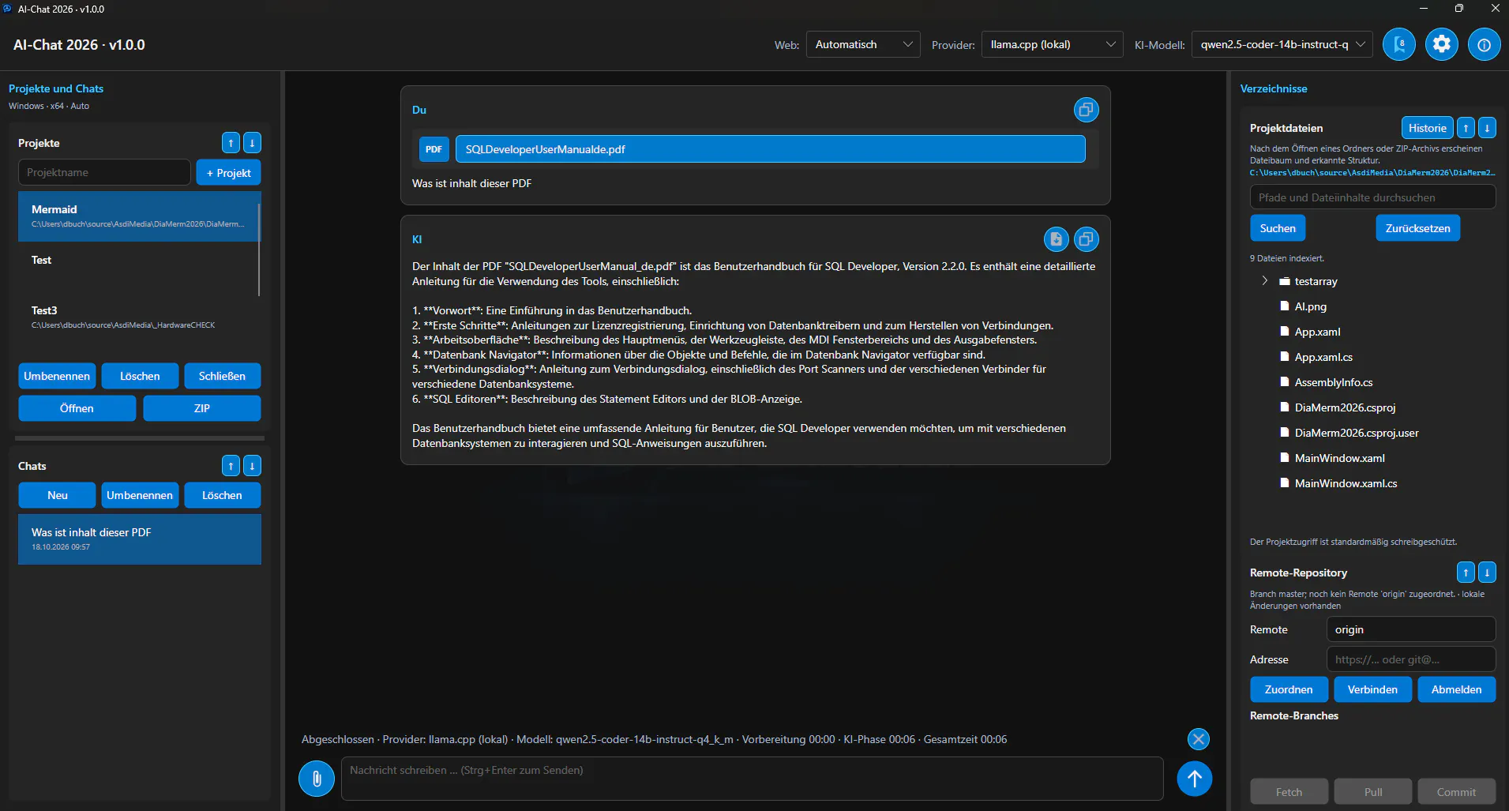
Task: Click the Remote-Repository up arrow
Action: (x=1466, y=573)
